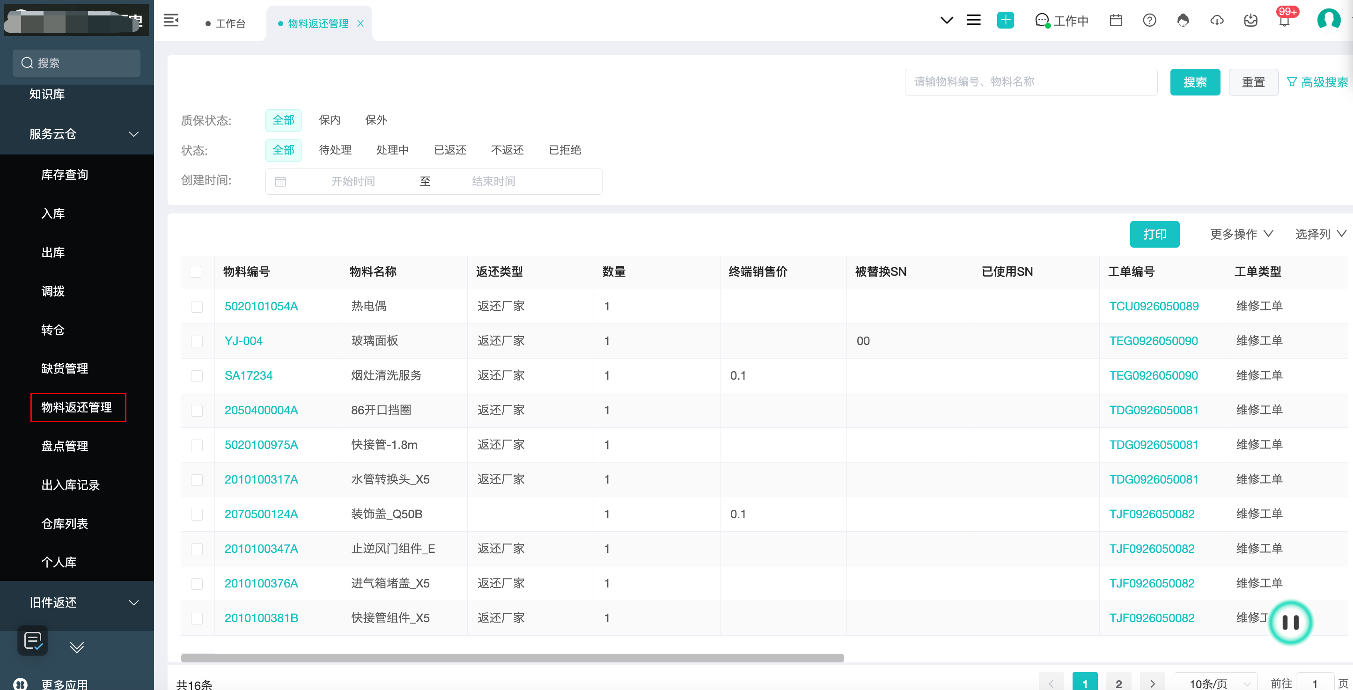1353x690 pixels.
Task: Click the green plus create icon
Action: coord(1005,21)
